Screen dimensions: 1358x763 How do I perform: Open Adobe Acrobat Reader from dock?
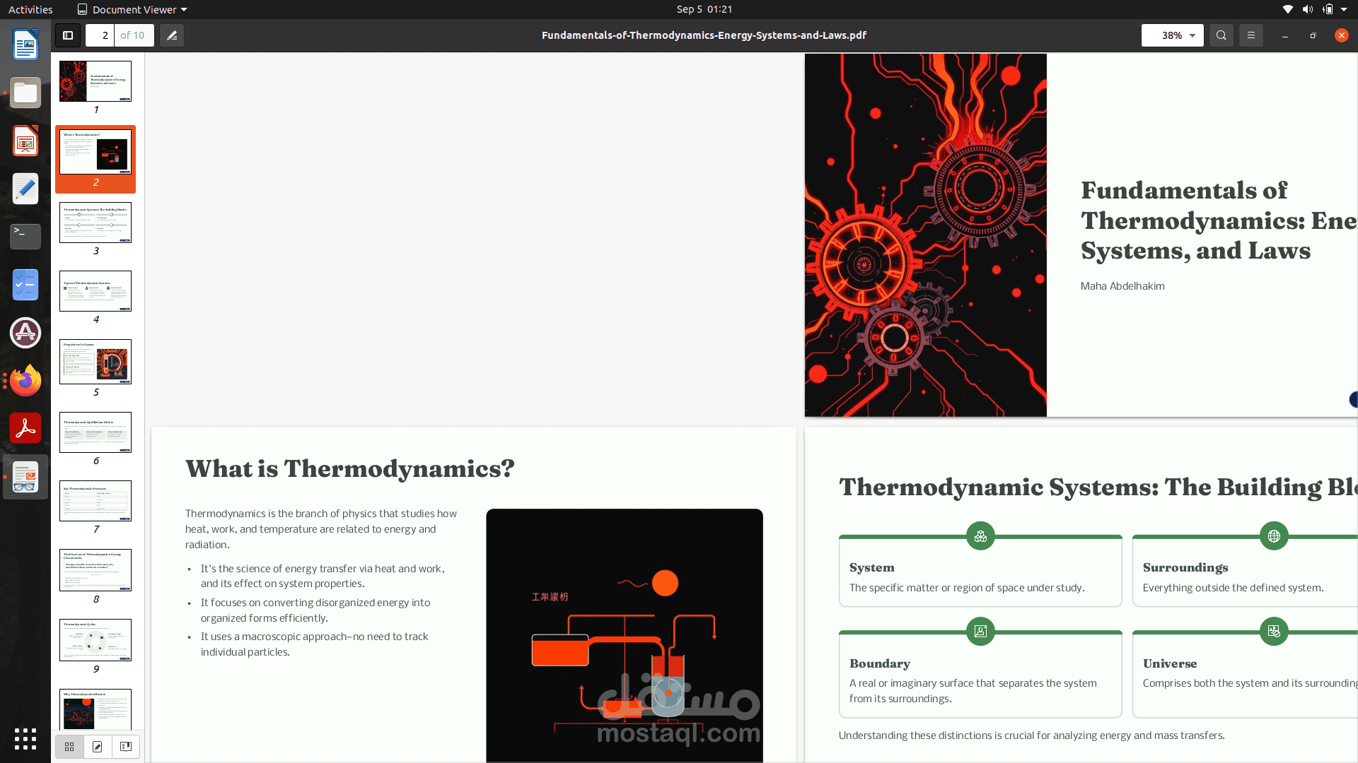pos(25,429)
